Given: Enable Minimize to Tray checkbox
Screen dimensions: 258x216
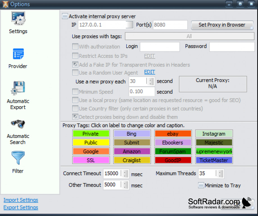Looking at the screenshot, I should pyautogui.click(x=201, y=185).
